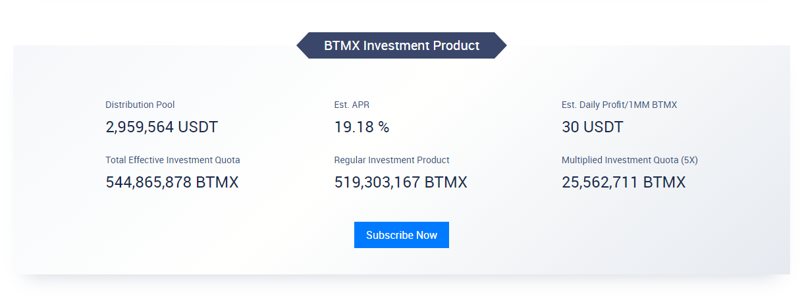Click the left arrow edge of banner
Viewport: 802px width, 306px height.
(304, 45)
